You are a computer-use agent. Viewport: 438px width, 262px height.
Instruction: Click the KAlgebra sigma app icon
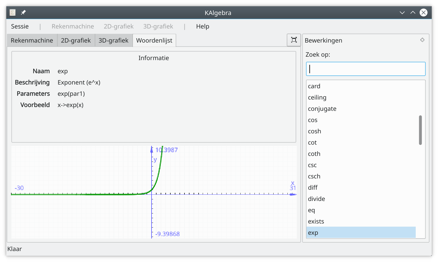click(x=13, y=13)
